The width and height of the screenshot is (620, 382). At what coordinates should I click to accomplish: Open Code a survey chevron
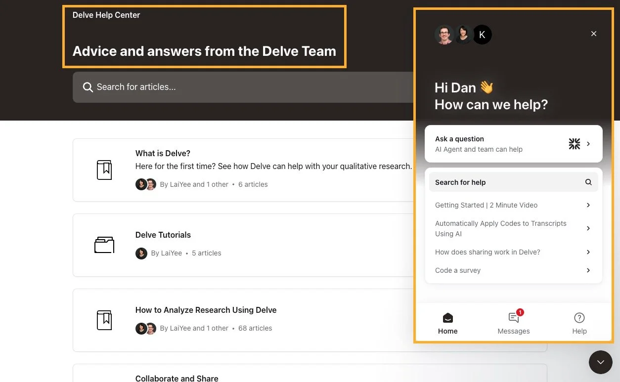click(x=588, y=270)
